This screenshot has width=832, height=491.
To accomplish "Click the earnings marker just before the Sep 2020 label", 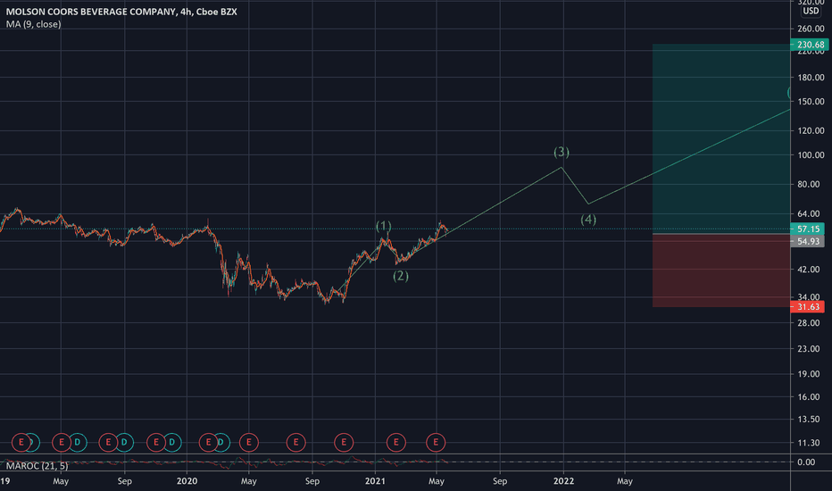I will 296,442.
